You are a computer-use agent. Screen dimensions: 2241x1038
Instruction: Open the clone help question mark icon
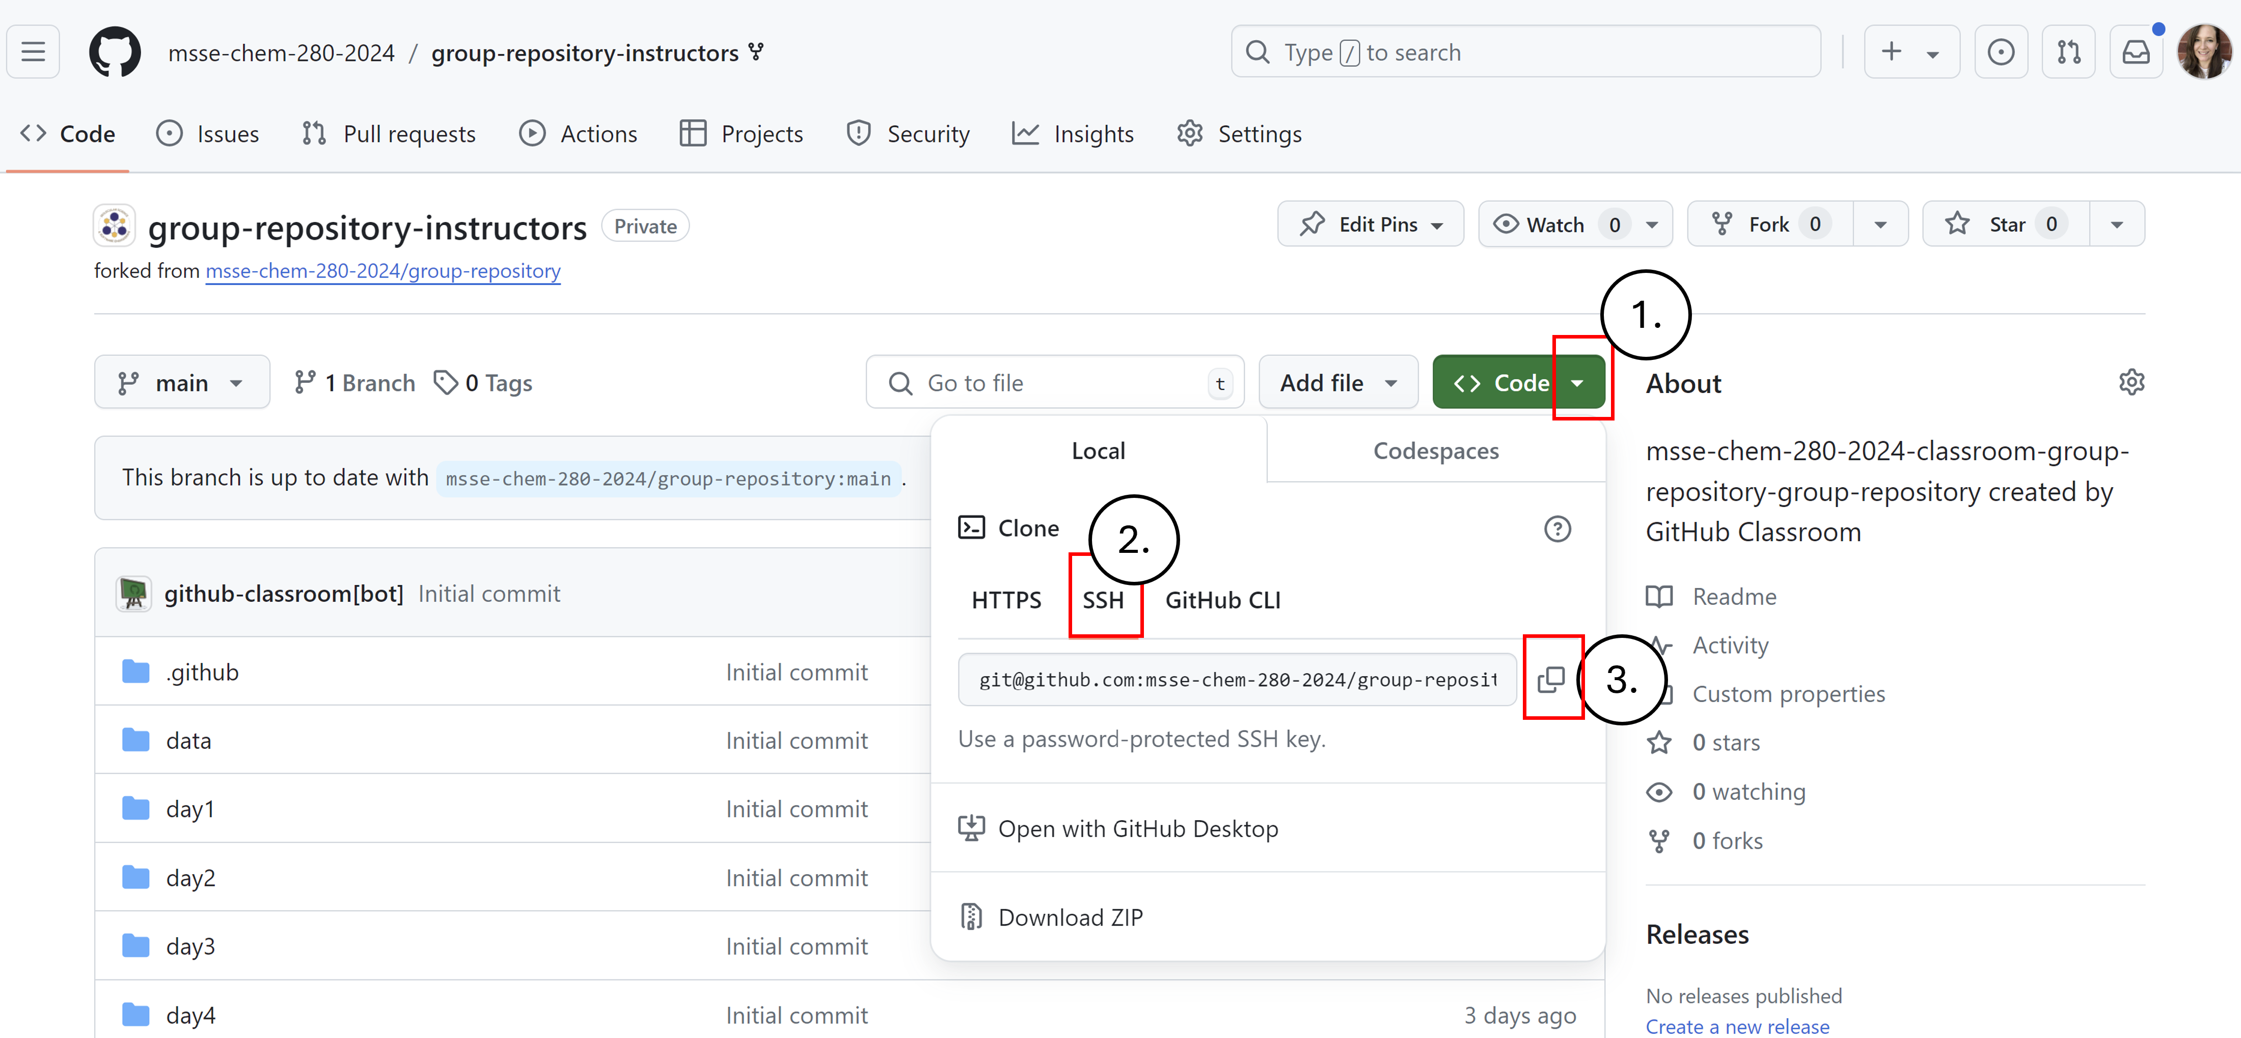pyautogui.click(x=1557, y=528)
